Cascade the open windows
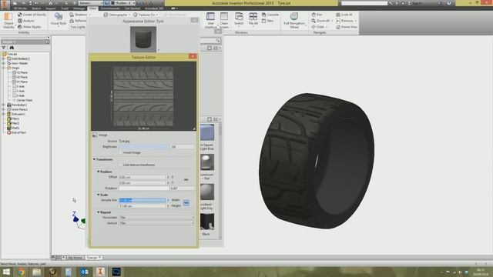493x277 pixels. click(270, 15)
